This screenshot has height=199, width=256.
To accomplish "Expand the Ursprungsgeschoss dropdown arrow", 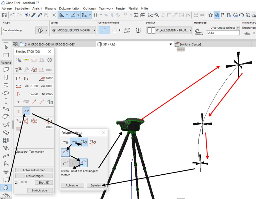I will point(238,28).
